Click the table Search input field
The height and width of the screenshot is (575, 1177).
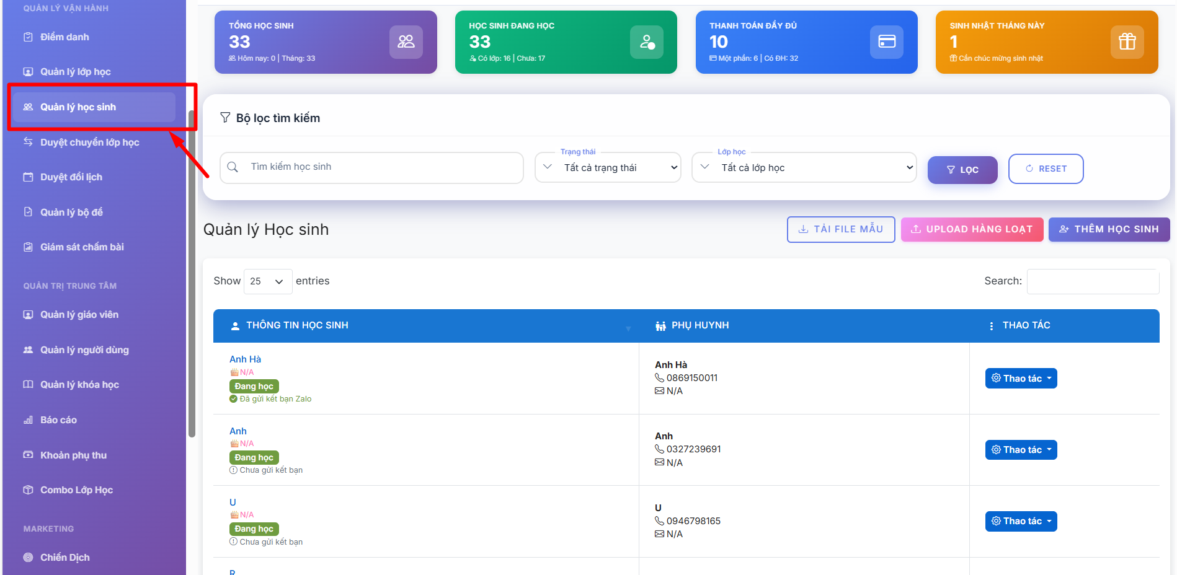[x=1092, y=281]
